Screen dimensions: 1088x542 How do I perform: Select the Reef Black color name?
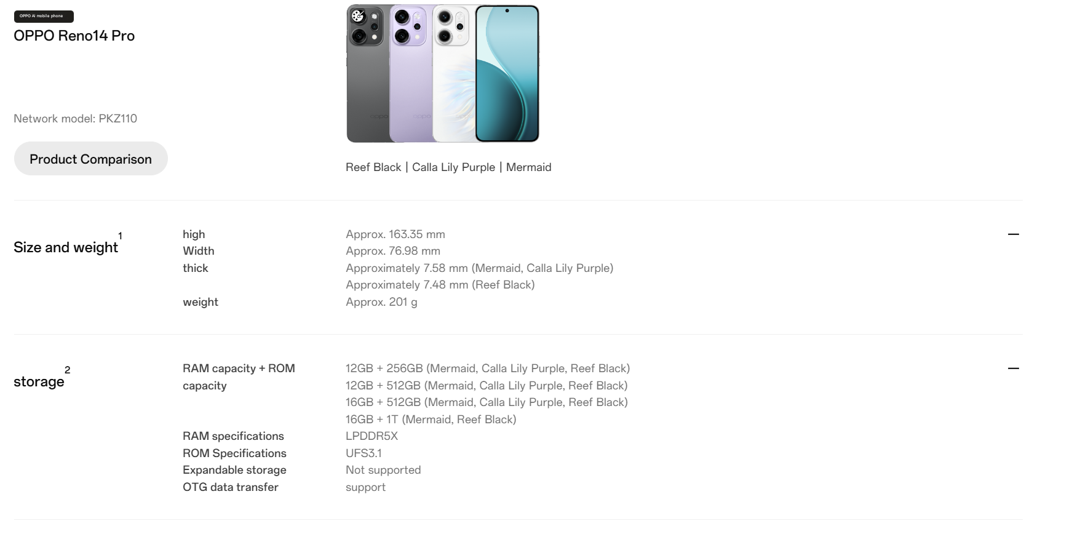(373, 167)
